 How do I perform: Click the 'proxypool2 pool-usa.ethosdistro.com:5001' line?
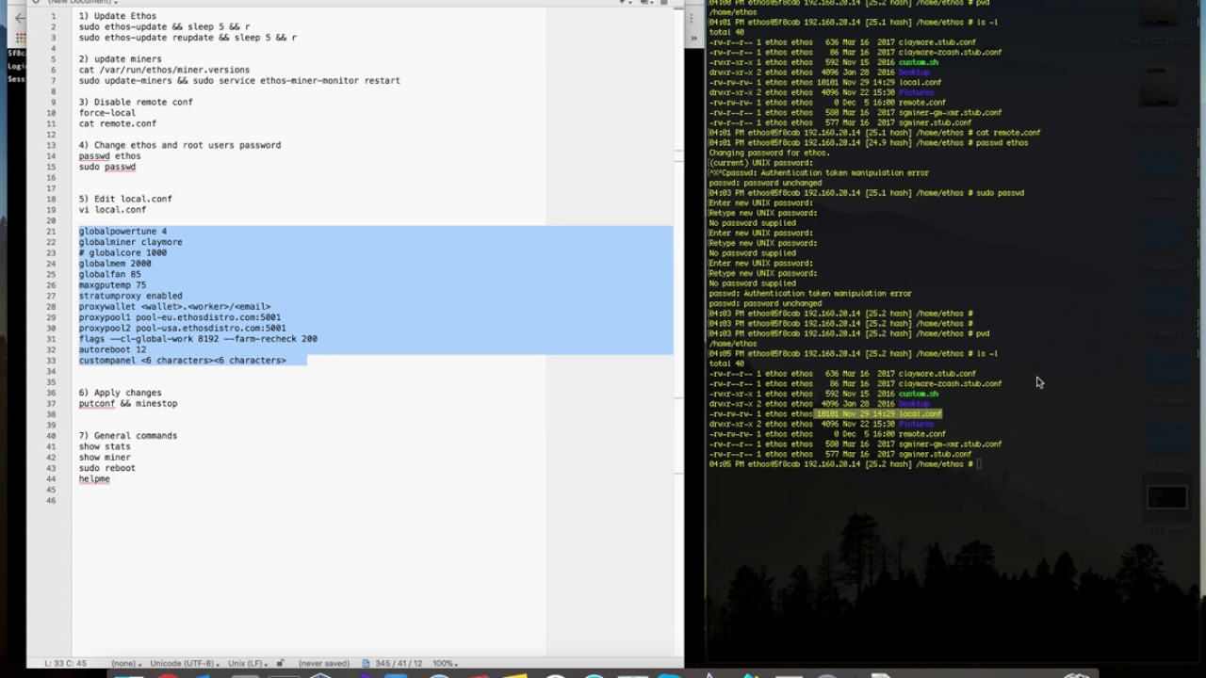183,329
